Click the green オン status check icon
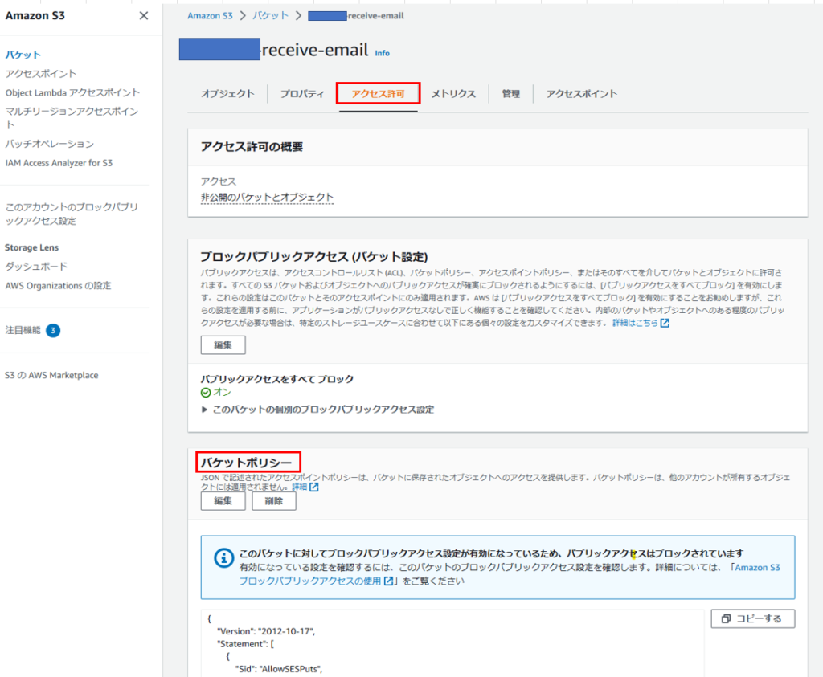Viewport: 823px width, 677px height. tap(206, 392)
